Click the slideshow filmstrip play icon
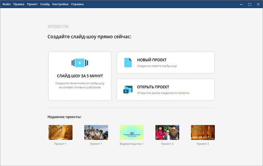263x166 pixels. [x=80, y=63]
